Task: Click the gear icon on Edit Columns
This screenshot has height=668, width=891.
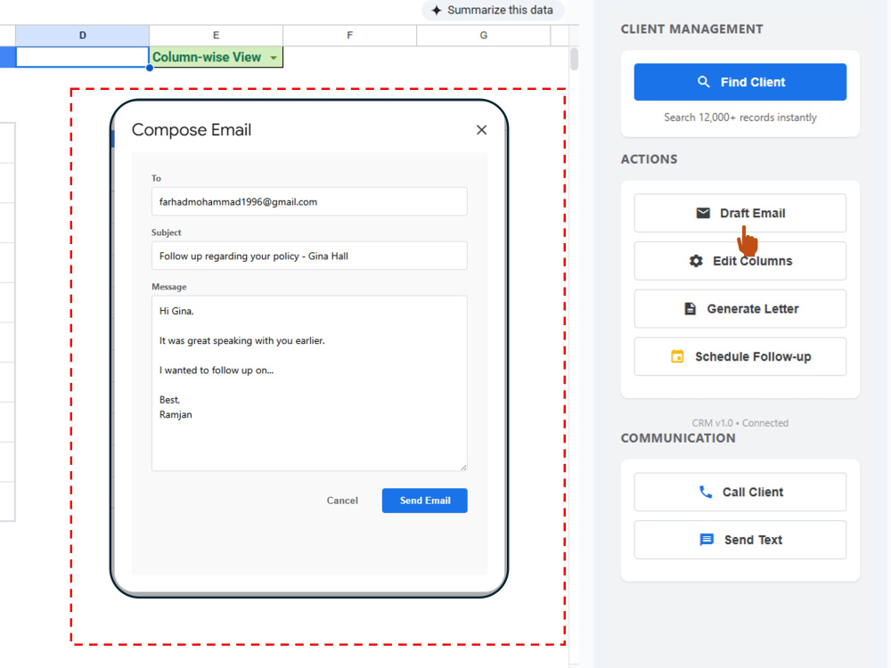Action: point(696,261)
